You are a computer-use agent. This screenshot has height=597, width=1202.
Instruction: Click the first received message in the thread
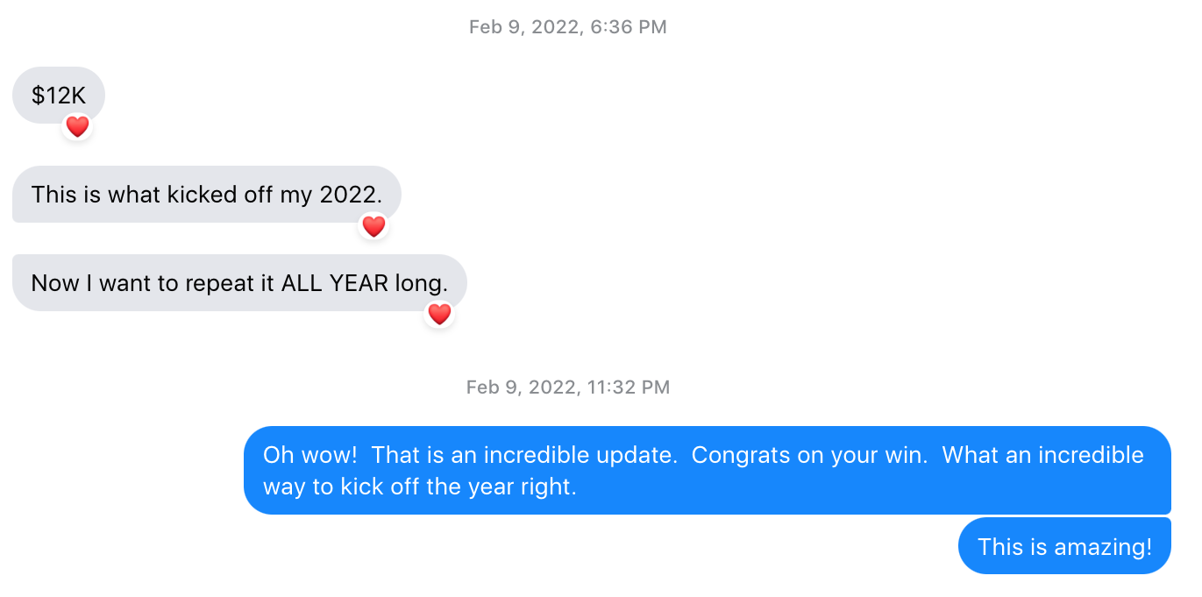pos(57,95)
